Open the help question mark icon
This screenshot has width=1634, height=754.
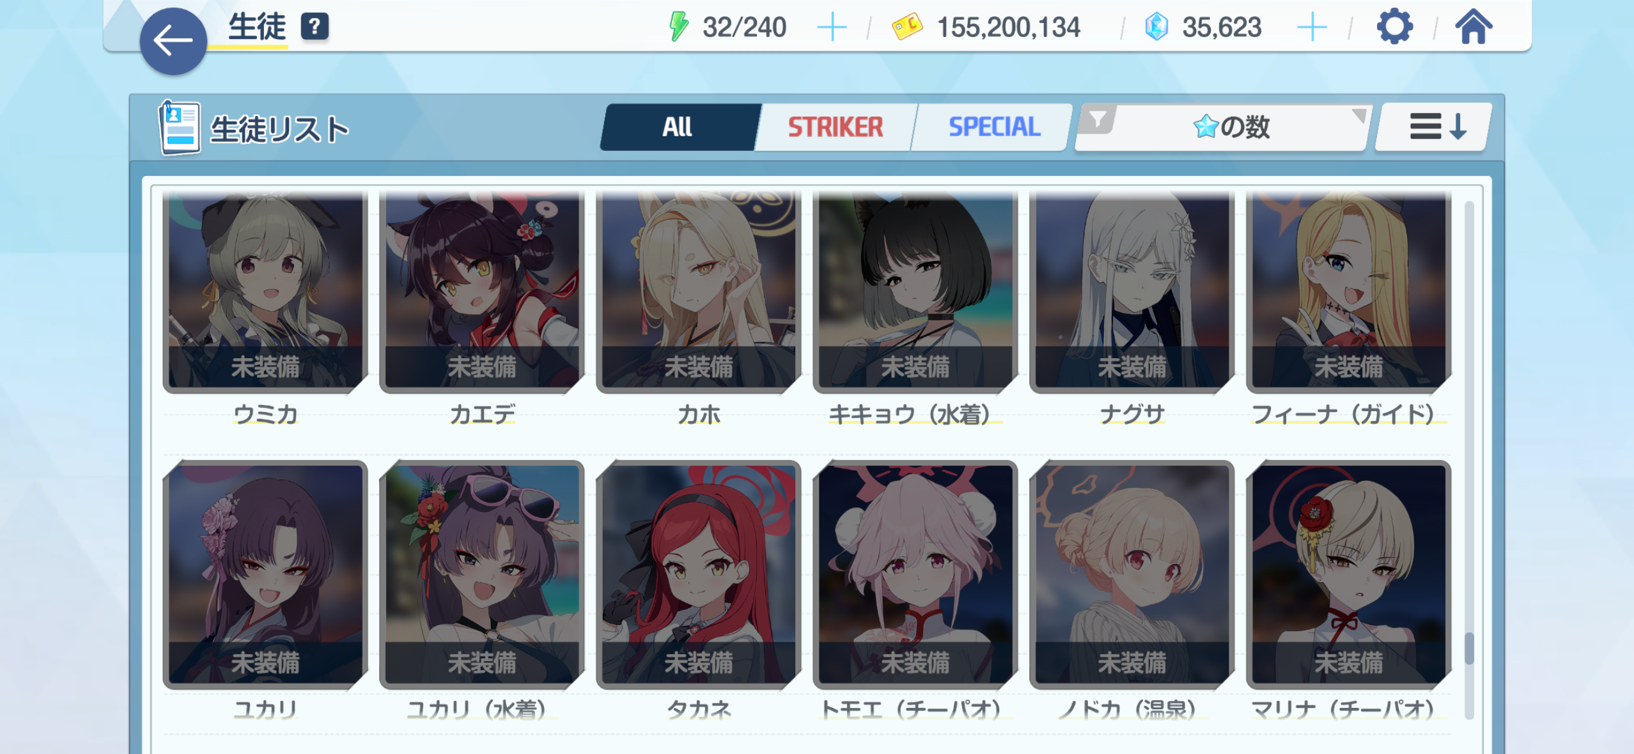coord(315,27)
